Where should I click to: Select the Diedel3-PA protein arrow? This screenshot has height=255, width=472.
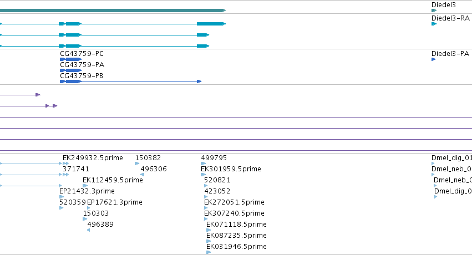pyautogui.click(x=434, y=59)
